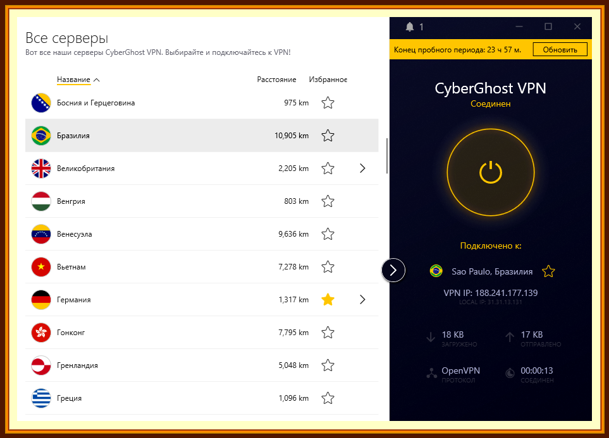Click the timer icon by 00:00:13
The height and width of the screenshot is (438, 609).
(510, 373)
